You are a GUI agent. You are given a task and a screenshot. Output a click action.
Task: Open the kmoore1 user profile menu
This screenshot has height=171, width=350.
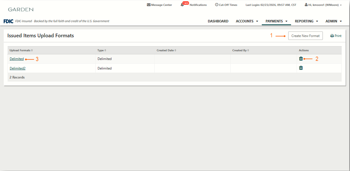pos(323,5)
